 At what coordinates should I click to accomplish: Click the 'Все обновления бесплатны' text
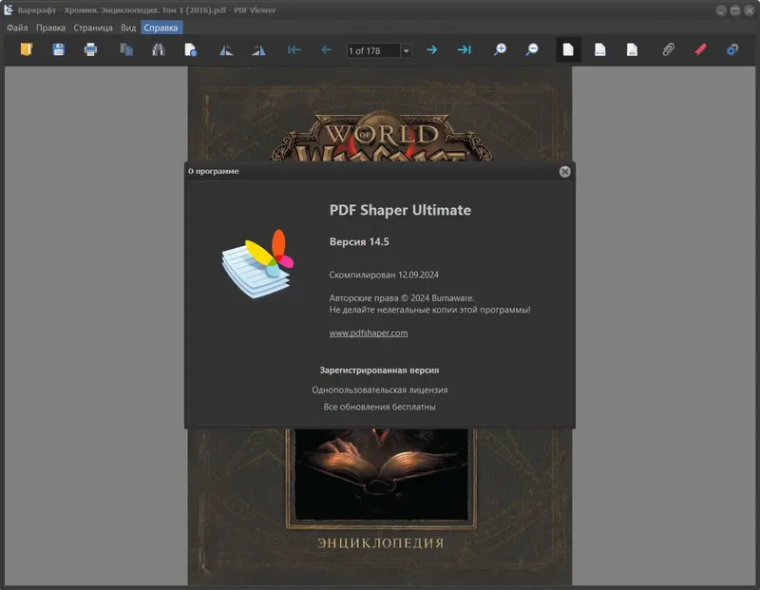pos(379,407)
